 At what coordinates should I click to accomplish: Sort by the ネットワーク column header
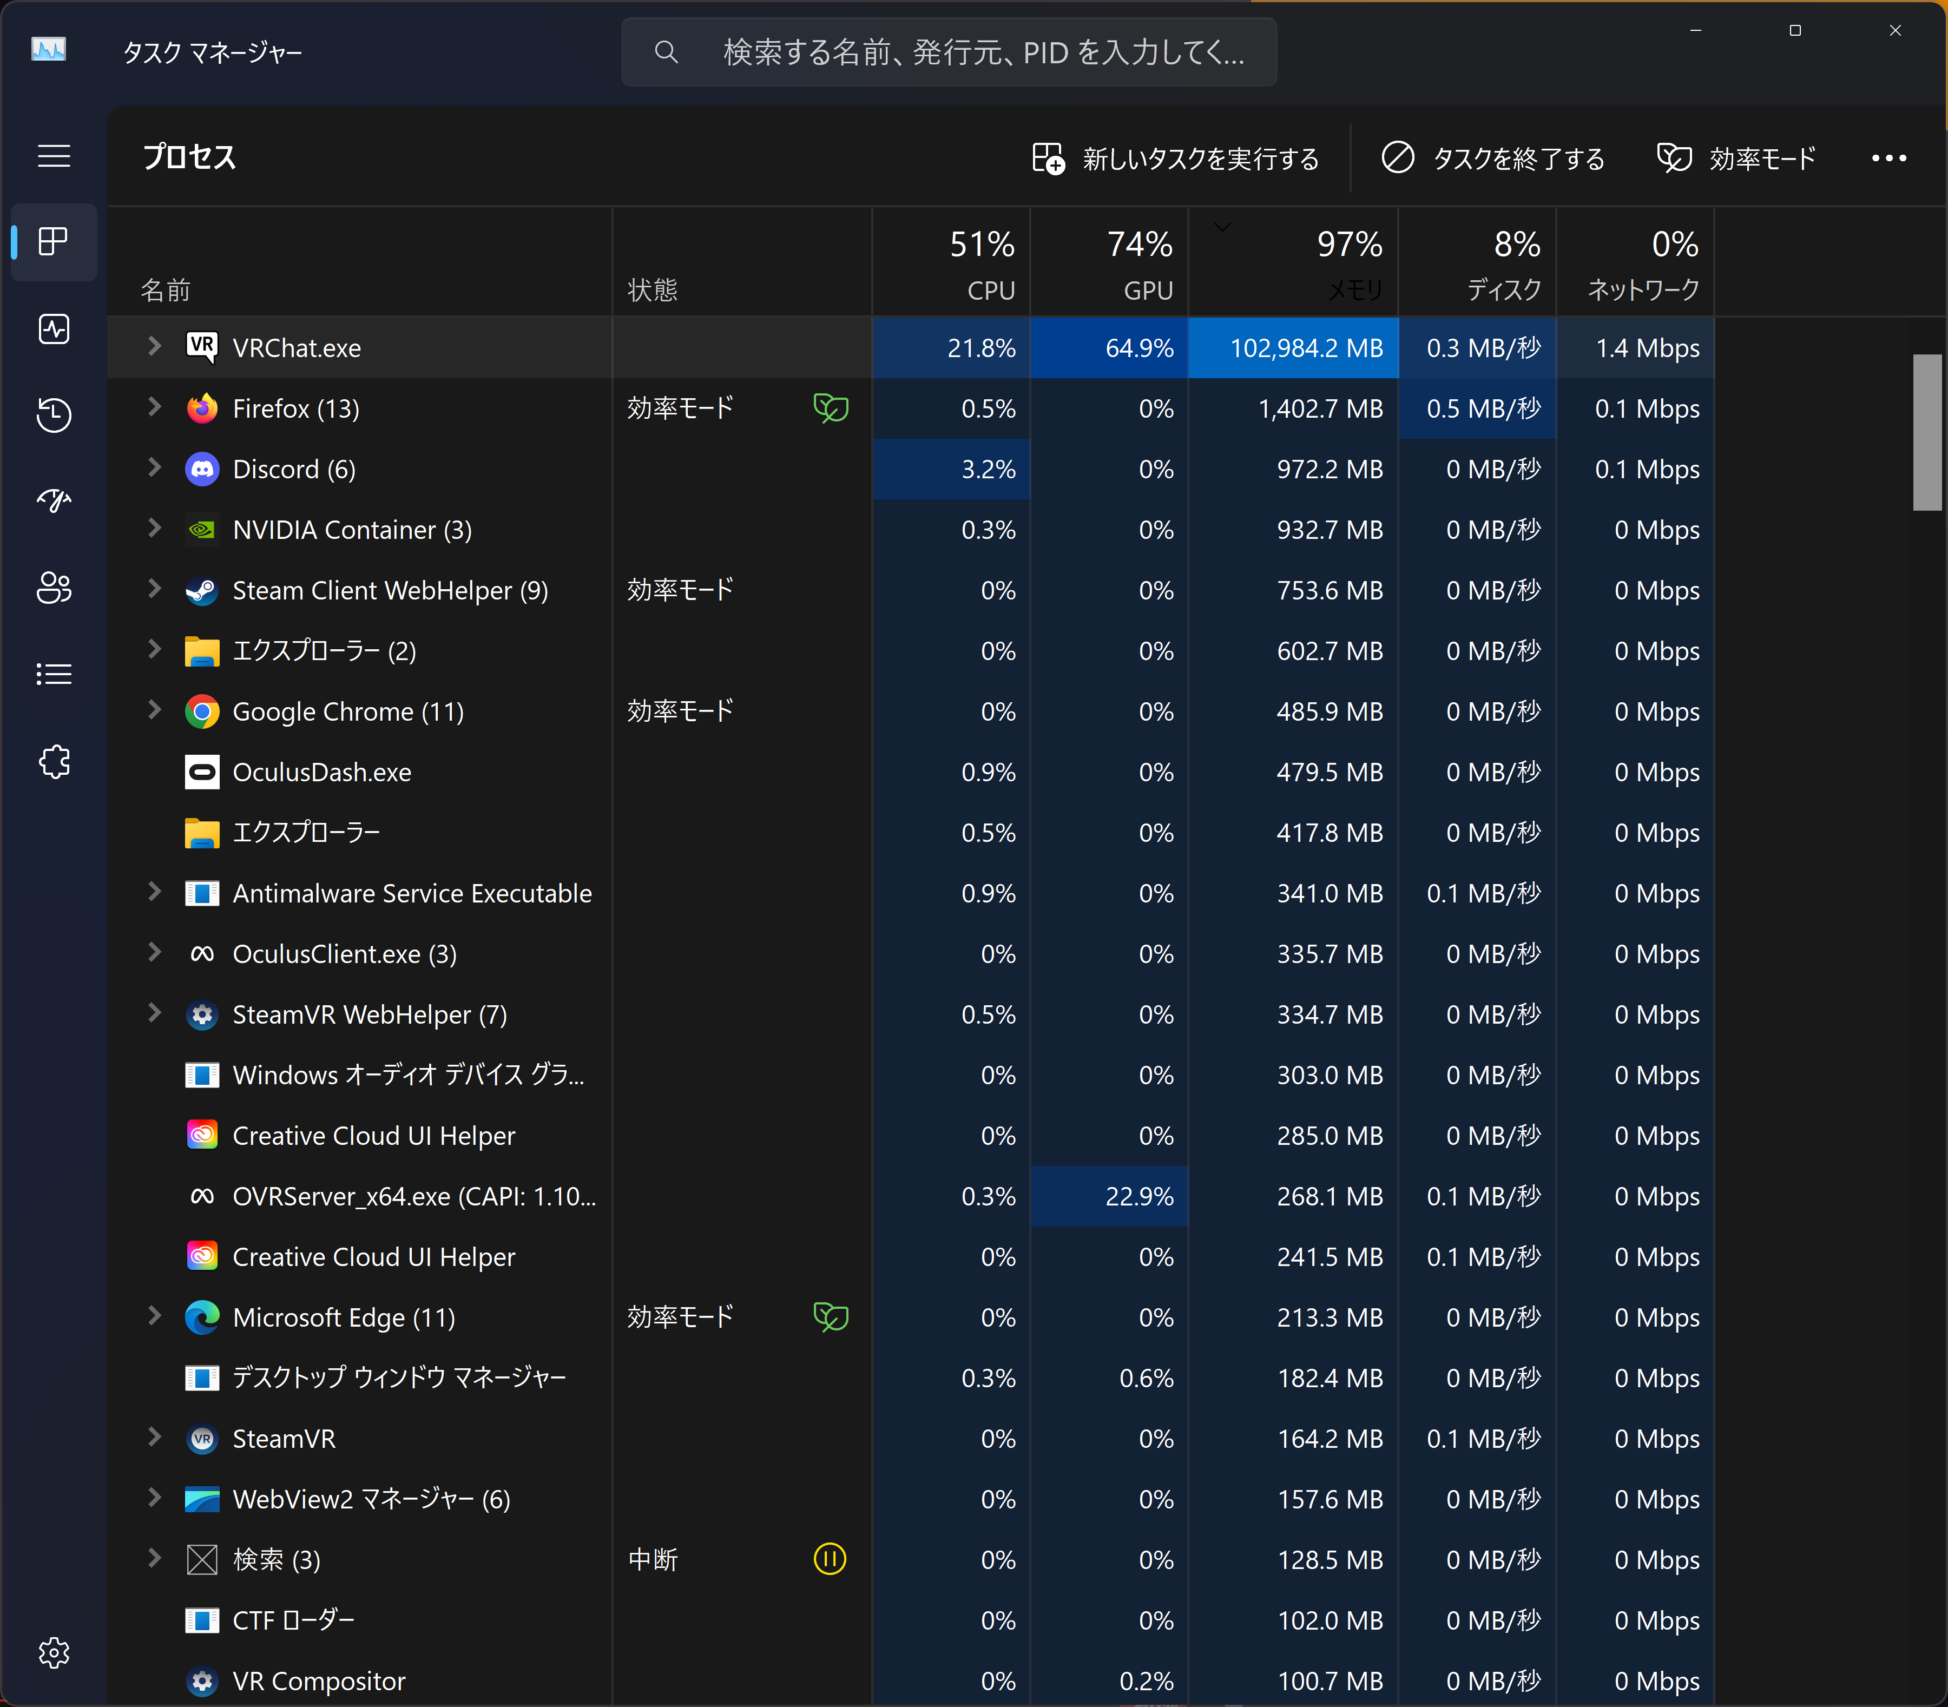[1636, 262]
